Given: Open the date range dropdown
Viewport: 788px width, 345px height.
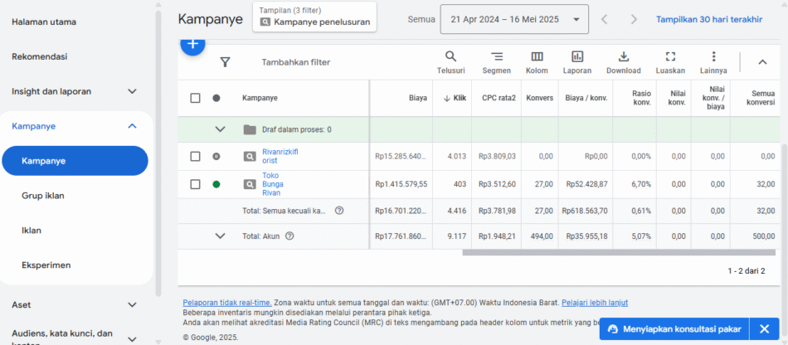Looking at the screenshot, I should click(x=514, y=19).
